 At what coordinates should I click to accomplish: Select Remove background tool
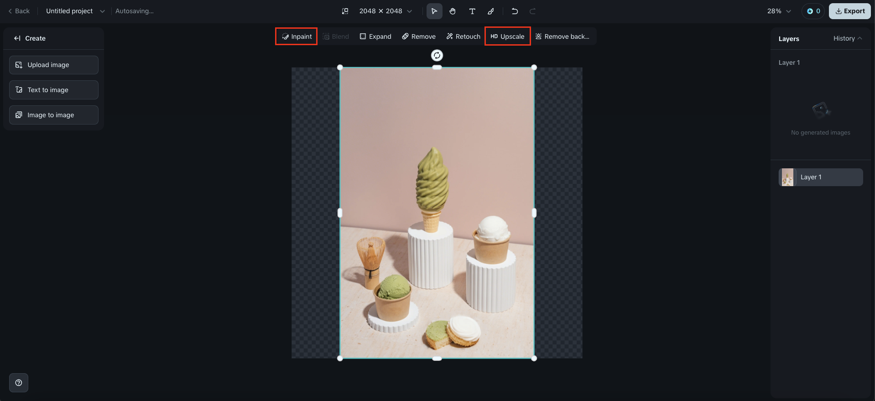[562, 36]
